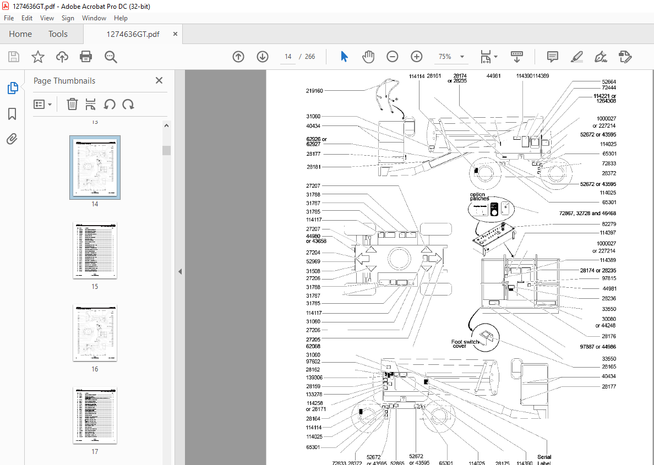Go to next page arrow
The image size is (654, 465).
point(263,57)
